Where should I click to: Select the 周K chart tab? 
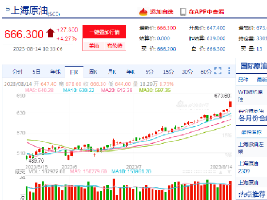93,72
